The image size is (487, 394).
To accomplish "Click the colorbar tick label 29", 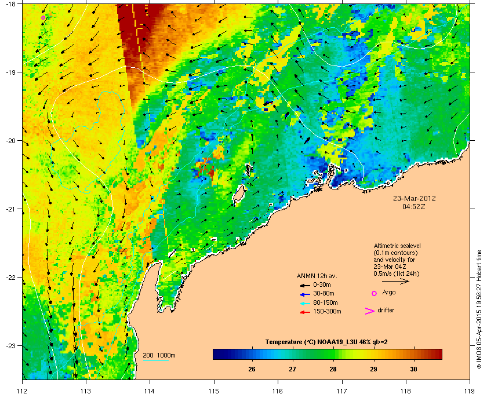I will pyautogui.click(x=373, y=369).
